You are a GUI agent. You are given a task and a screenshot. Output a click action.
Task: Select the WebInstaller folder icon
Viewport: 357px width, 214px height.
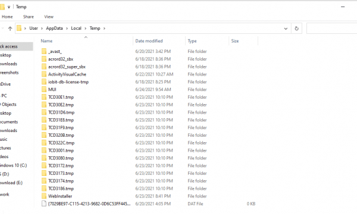coord(44,196)
